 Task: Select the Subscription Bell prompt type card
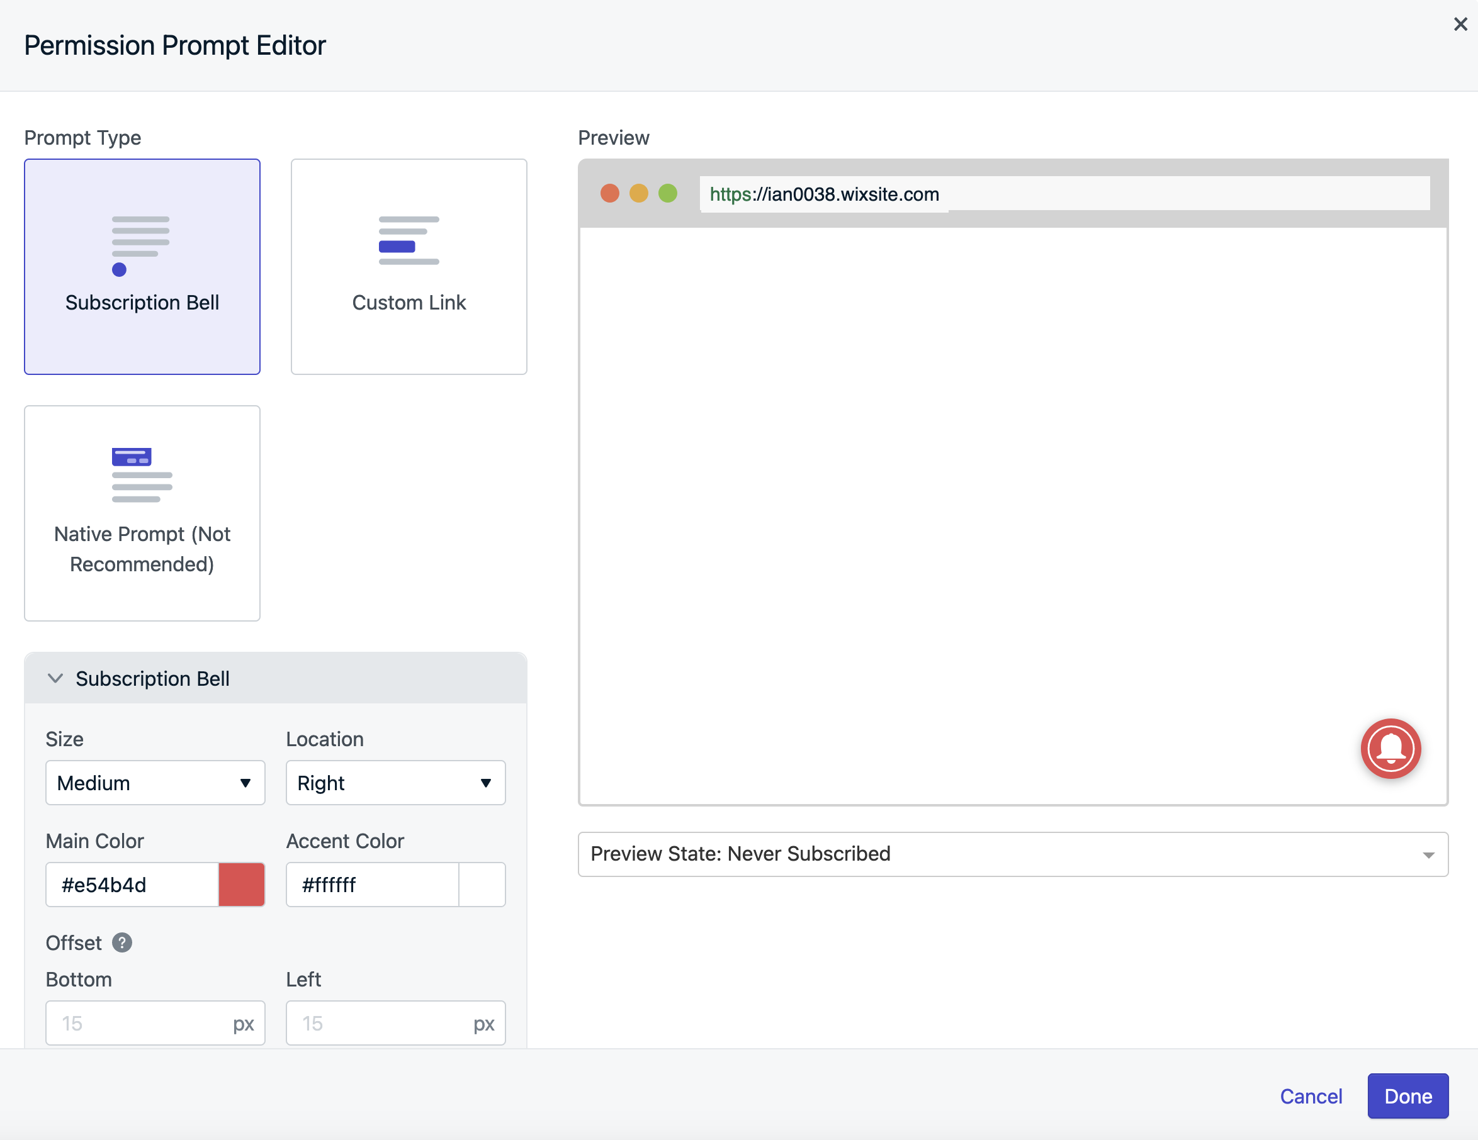click(x=142, y=267)
